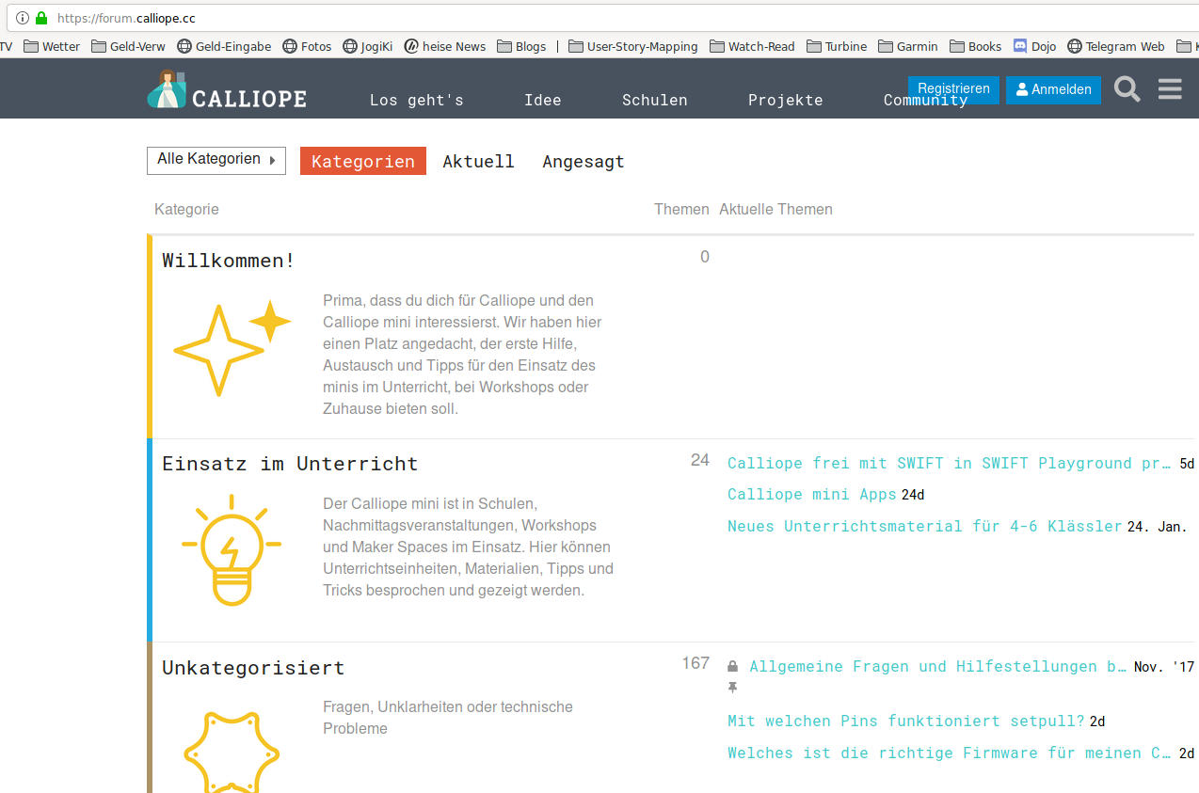Click the topic count 167
Screen dimensions: 1199x793
coord(695,663)
